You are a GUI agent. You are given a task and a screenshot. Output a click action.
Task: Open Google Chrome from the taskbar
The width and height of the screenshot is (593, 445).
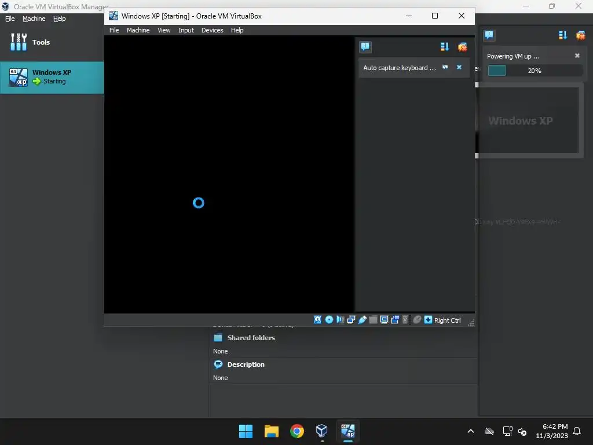point(297,431)
